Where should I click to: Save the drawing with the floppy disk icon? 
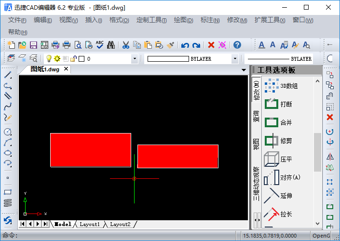pos(33,45)
